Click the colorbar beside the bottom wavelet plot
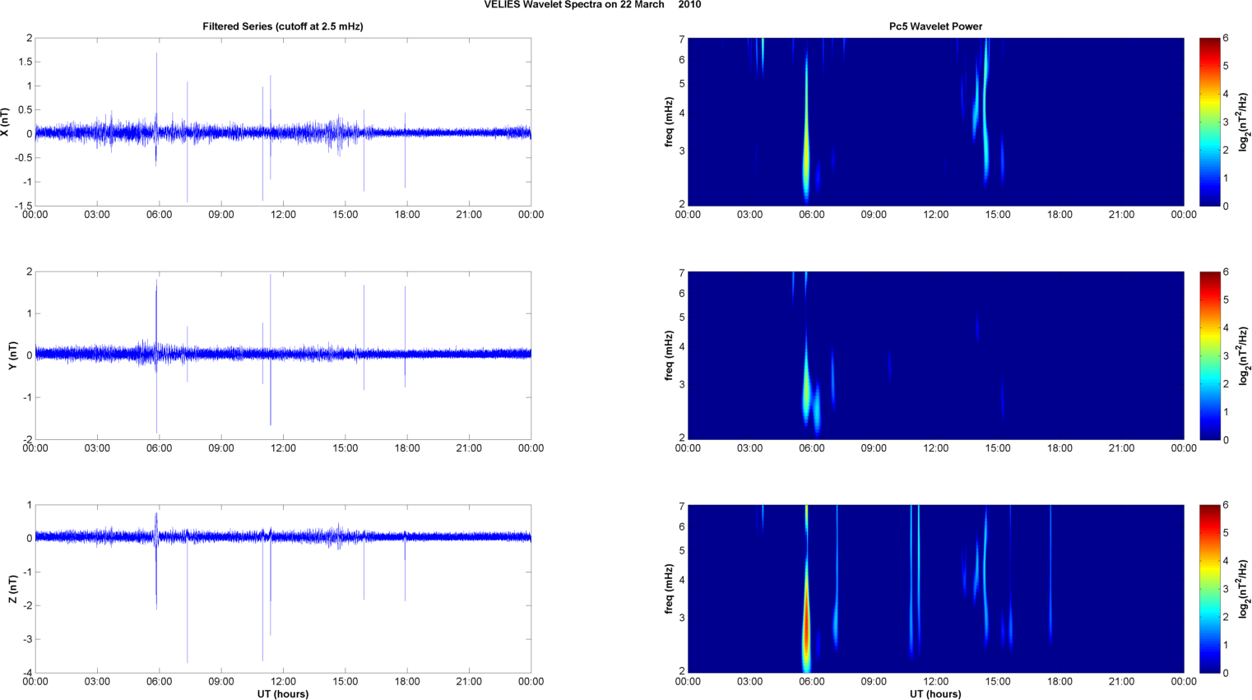 [1209, 589]
